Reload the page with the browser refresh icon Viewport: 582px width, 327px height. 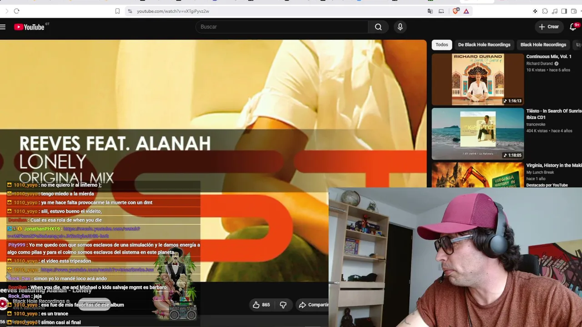click(x=16, y=11)
